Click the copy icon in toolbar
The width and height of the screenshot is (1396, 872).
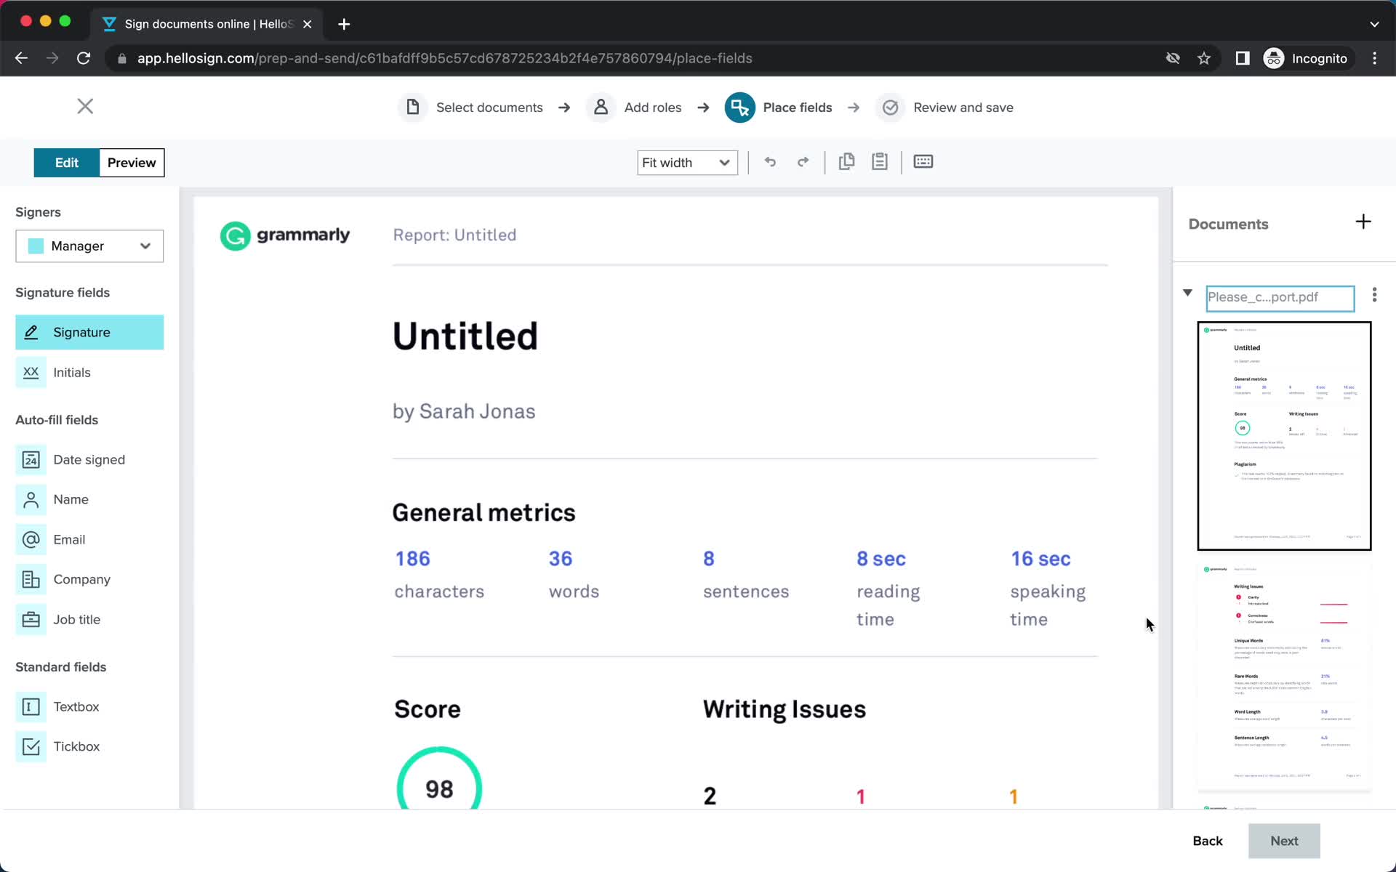(846, 161)
